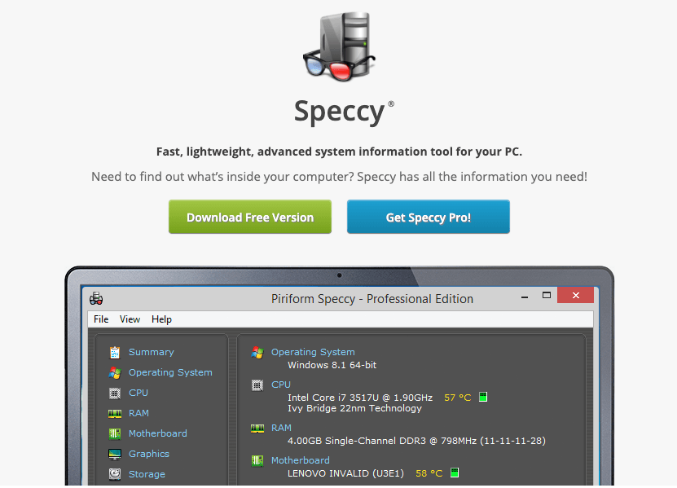Minimize the Piriform Speccy window
Viewport: 677px width, 488px height.
click(525, 297)
